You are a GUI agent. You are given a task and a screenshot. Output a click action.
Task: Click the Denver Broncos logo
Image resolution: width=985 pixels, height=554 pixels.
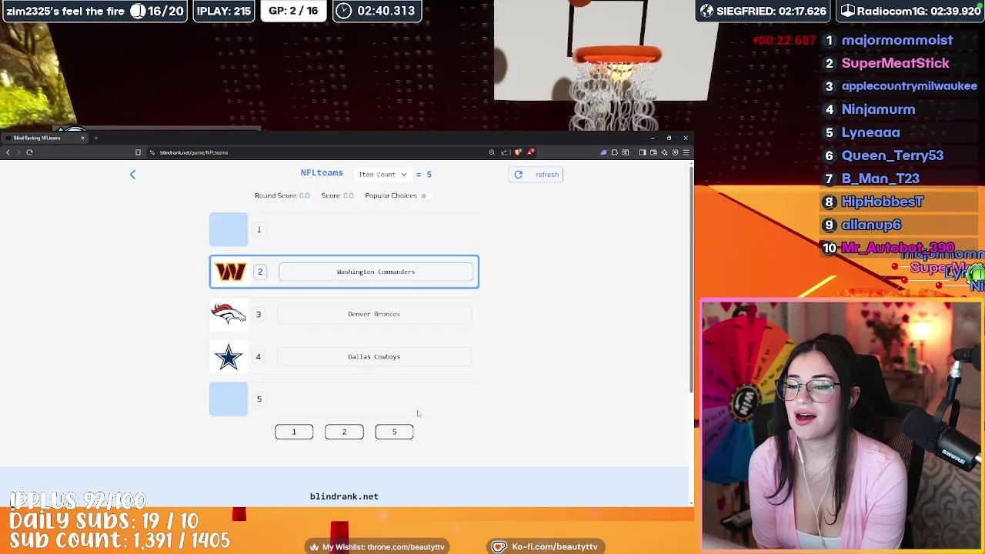click(x=229, y=314)
